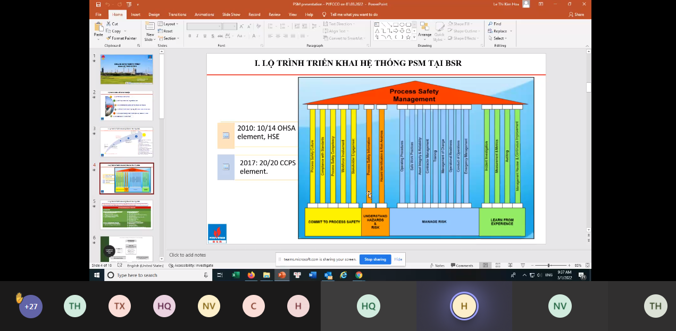Click the Tell me lightbulb icon
Screen dimensions: 676x331
tap(324, 14)
